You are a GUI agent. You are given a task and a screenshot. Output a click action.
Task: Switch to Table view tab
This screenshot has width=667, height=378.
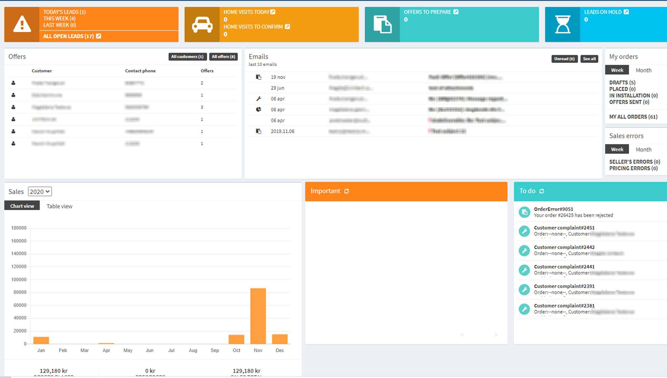(x=59, y=206)
